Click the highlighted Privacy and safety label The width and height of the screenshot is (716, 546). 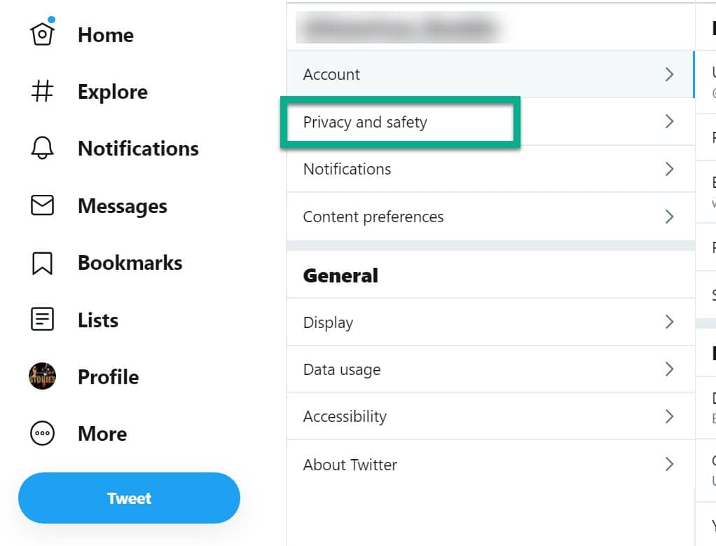click(x=365, y=122)
